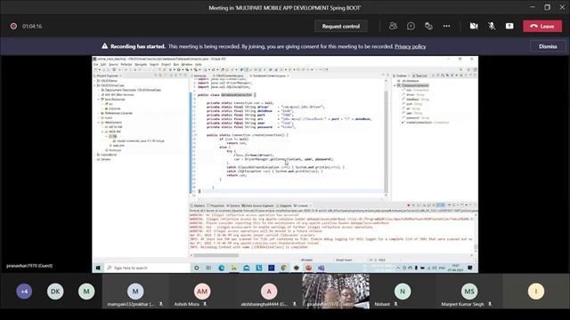The height and width of the screenshot is (320, 570).
Task: Select Ashish Misra's AM avatar
Action: 202,291
